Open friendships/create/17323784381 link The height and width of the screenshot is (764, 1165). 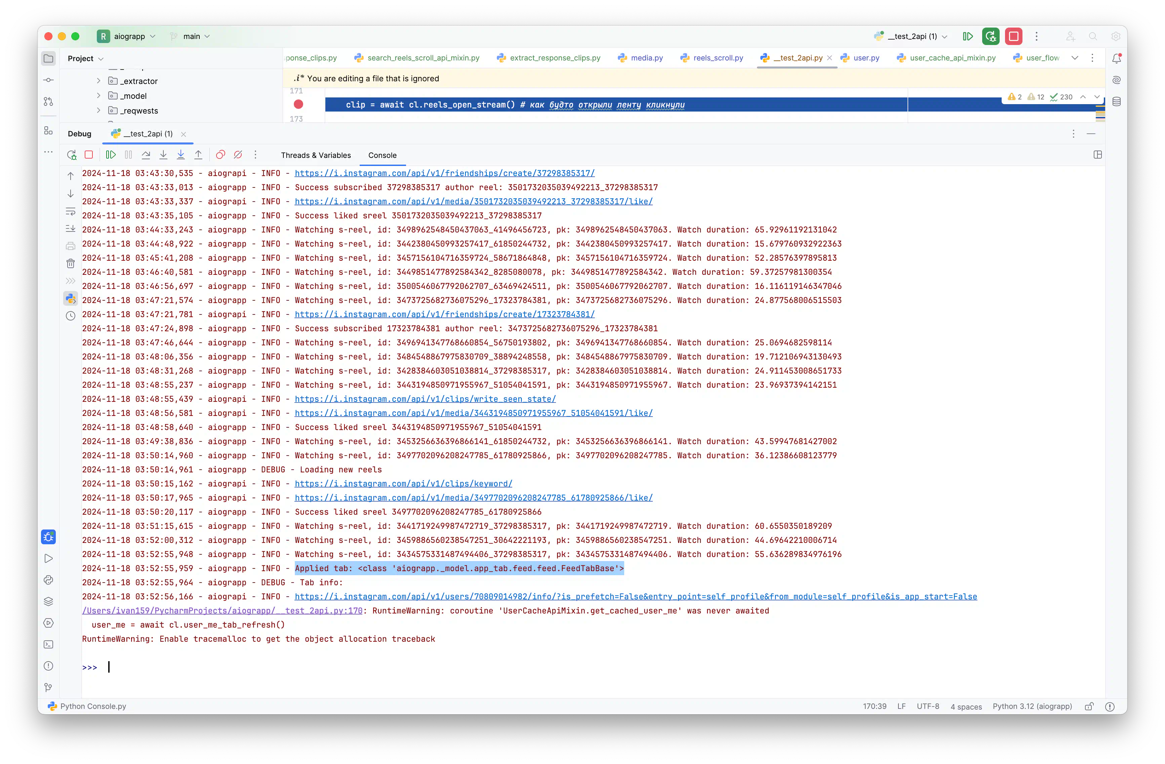pos(444,314)
